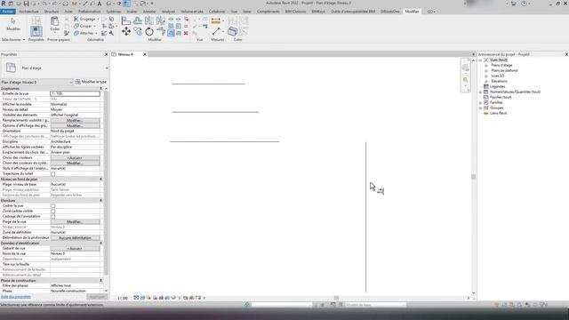Click the Match type properties brush icon
Screen dimensions: 569x320
click(67, 33)
